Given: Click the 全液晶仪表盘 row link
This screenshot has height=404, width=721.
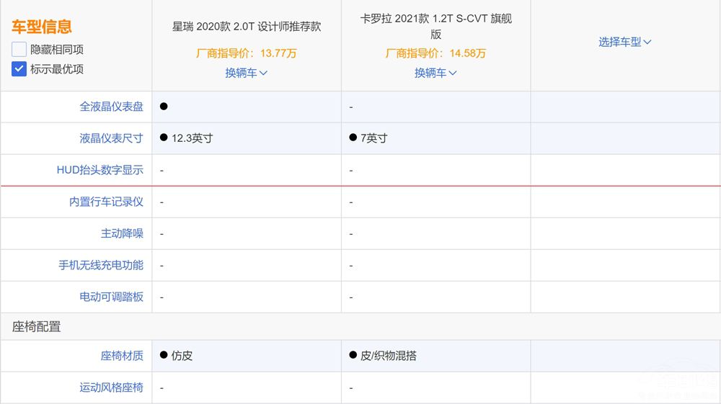Looking at the screenshot, I should (111, 107).
